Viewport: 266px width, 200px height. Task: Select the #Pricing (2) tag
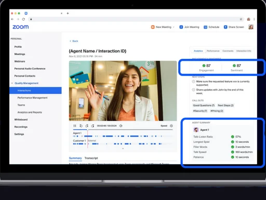click(x=217, y=111)
